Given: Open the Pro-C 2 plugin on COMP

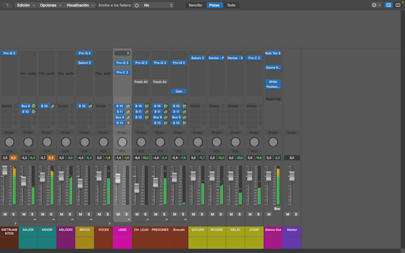Looking at the screenshot, I should point(254,58).
